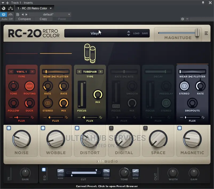Screen dimensions: 214x189
Task: Open the preset file document icon
Action: pyautogui.click(x=18, y=14)
